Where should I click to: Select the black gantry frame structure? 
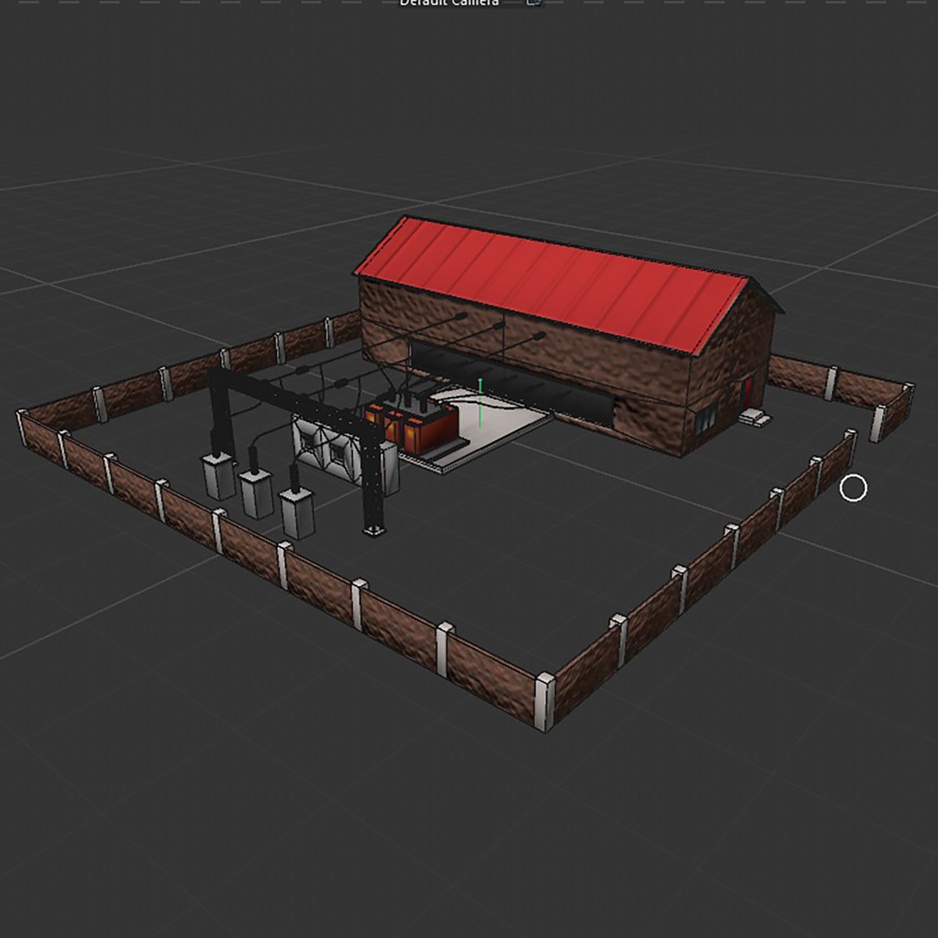click(297, 400)
